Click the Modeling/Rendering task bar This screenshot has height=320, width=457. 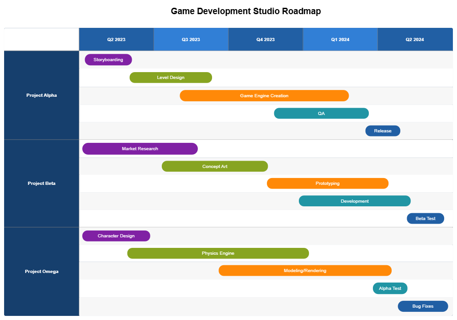(x=305, y=270)
